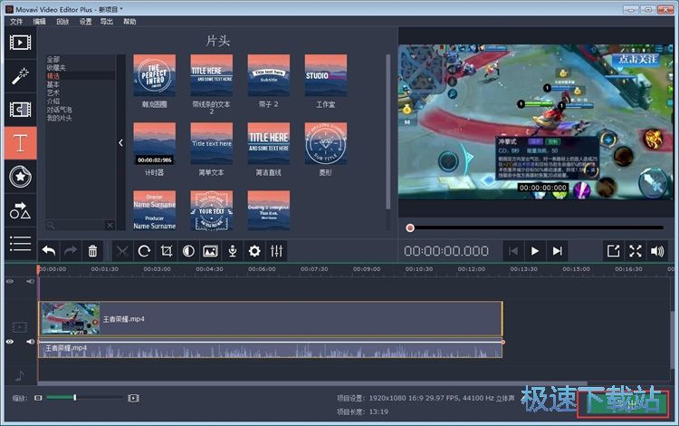This screenshot has height=426, width=679.
Task: Rotate the clip with rotate icon
Action: click(144, 251)
